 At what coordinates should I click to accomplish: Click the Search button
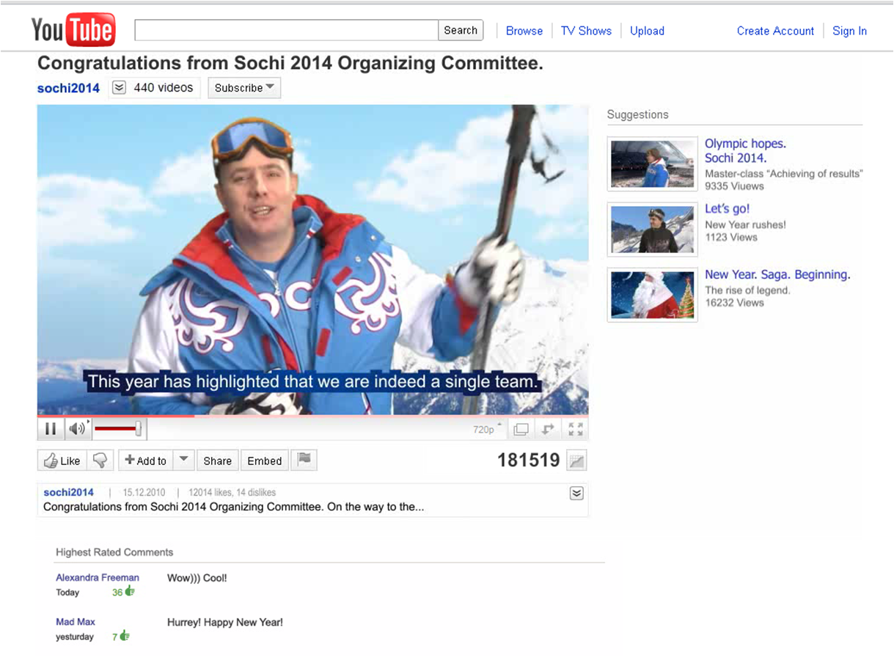461,30
